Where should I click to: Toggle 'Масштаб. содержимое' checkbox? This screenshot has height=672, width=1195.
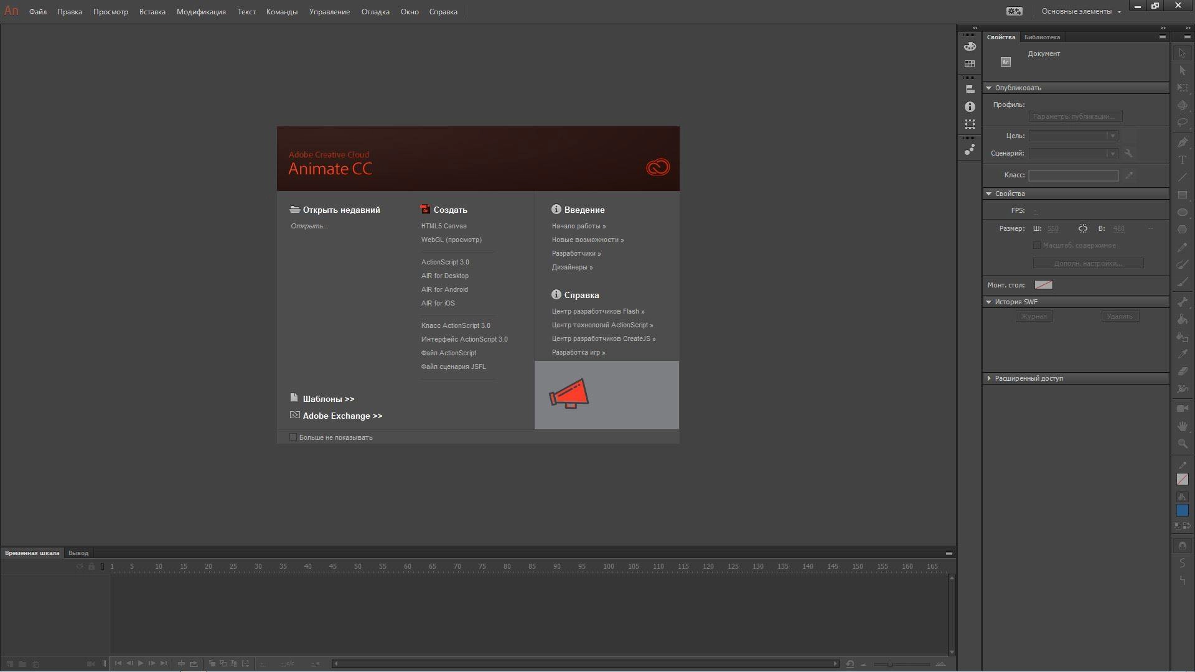(x=1037, y=245)
